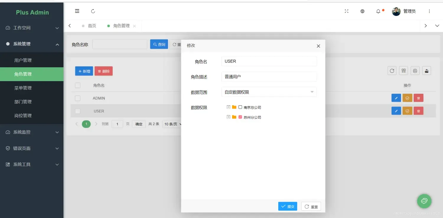443x218 pixels.
Task: Click the 新增 button to add a role
Action: pyautogui.click(x=84, y=71)
